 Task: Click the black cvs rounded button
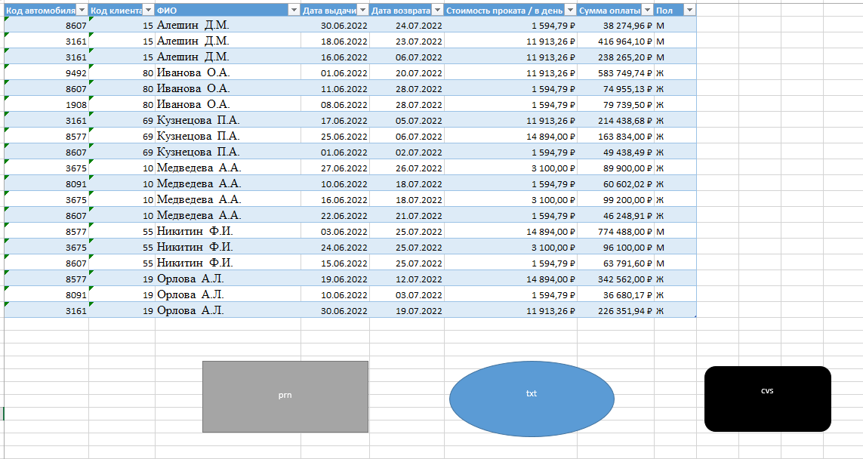pyautogui.click(x=768, y=399)
